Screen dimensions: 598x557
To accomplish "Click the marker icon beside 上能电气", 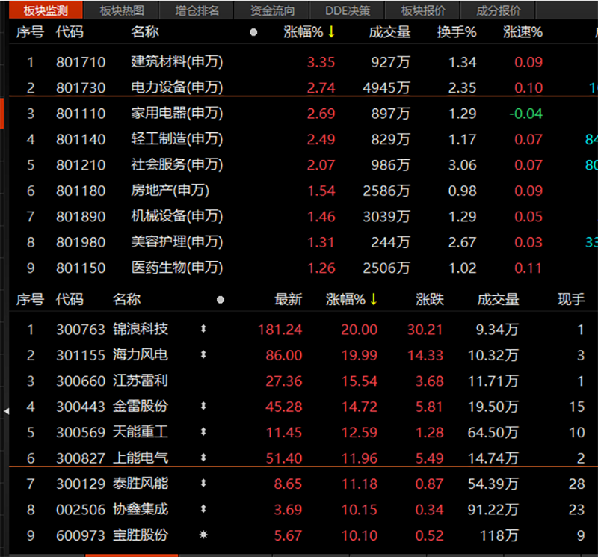I will pos(203,458).
